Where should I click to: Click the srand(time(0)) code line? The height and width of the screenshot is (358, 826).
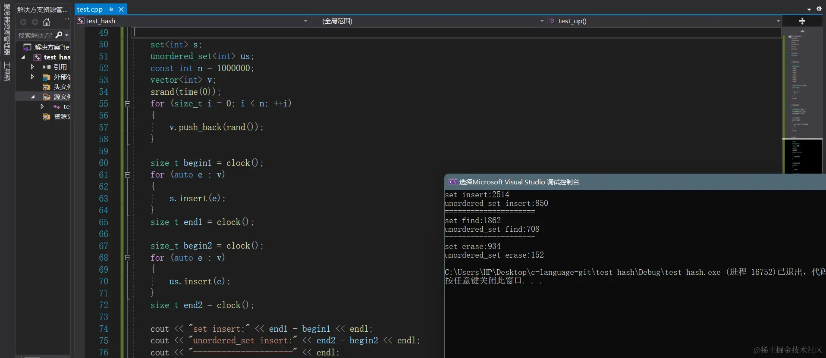(x=185, y=92)
